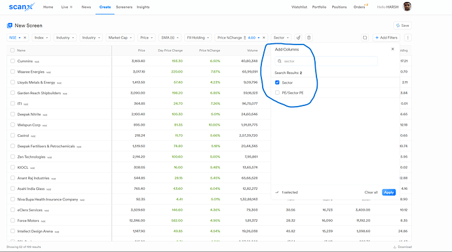
Task: Click the Live indicator dot
Action: [71, 7]
